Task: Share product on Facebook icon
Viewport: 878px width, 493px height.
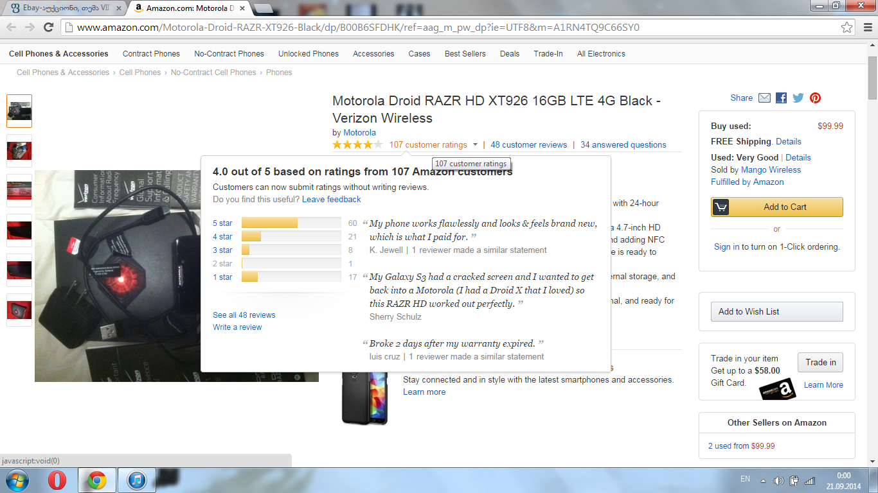Action: pos(781,98)
